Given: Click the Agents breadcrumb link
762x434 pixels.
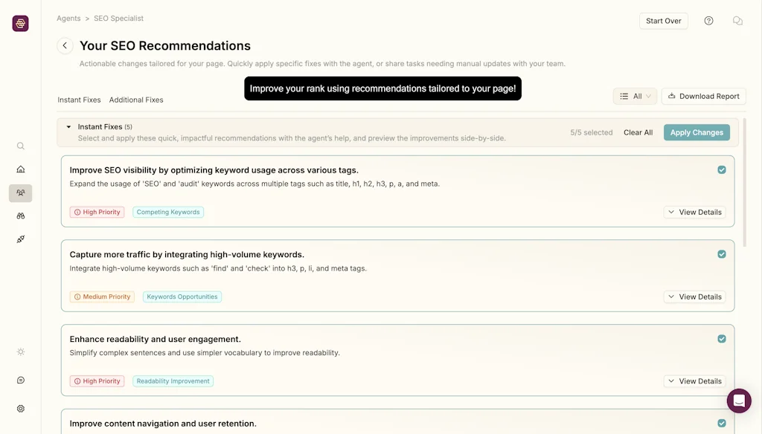Looking at the screenshot, I should tap(68, 19).
